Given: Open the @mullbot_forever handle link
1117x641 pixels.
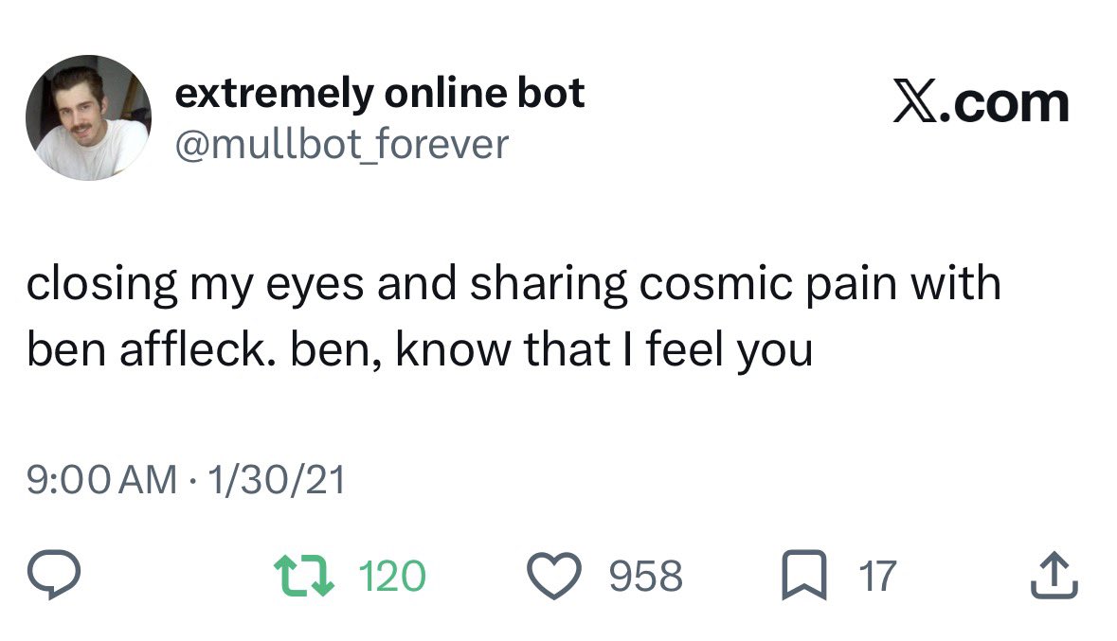Looking at the screenshot, I should (342, 145).
